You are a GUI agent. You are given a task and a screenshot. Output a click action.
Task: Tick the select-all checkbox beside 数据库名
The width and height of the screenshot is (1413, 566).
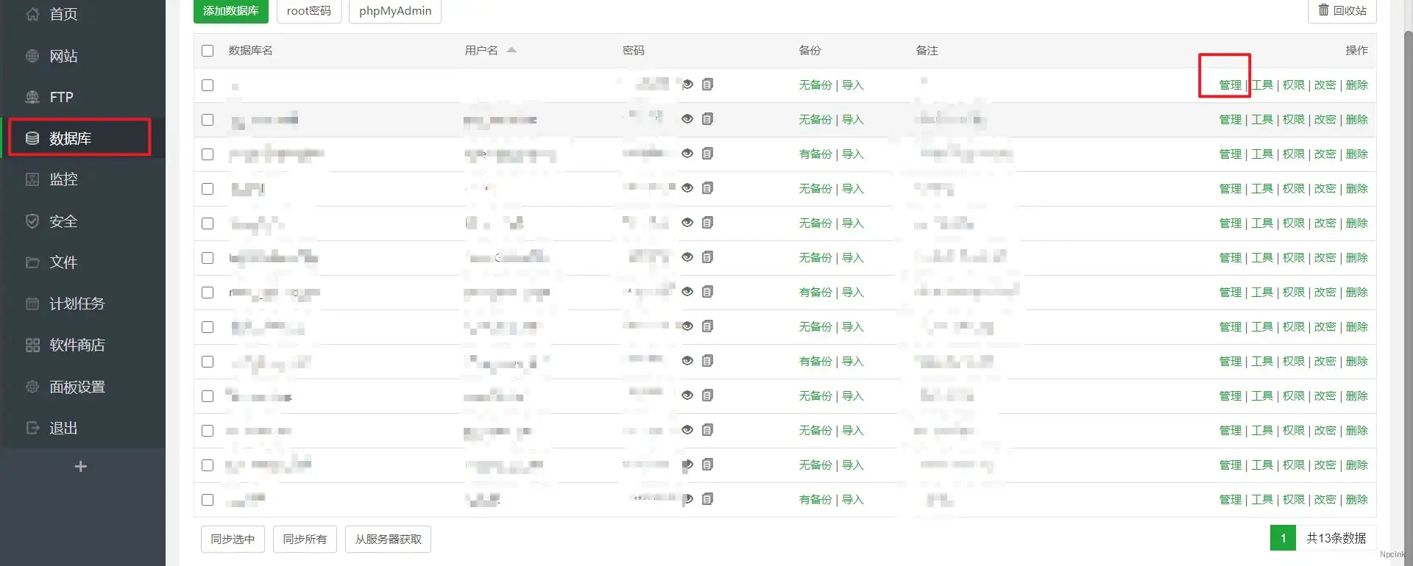[x=208, y=51]
